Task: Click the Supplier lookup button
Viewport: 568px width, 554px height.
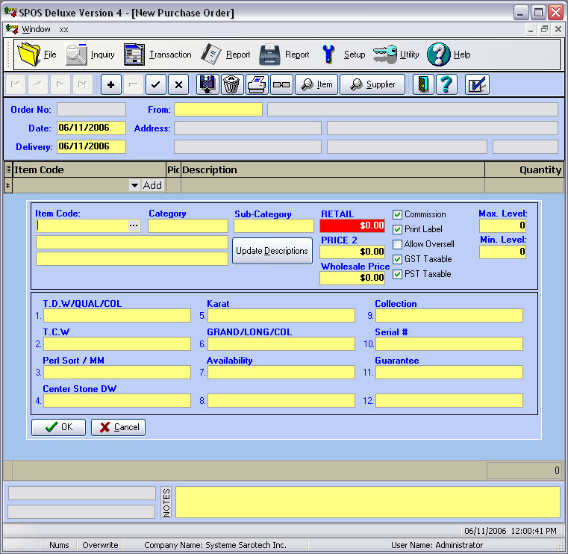Action: 372,84
